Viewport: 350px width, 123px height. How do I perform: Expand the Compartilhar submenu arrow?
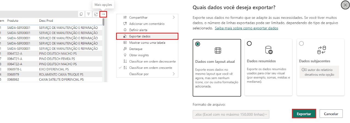point(174,17)
